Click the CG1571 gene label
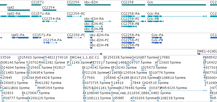The height and width of the screenshot is (102, 217). click(x=38, y=2)
